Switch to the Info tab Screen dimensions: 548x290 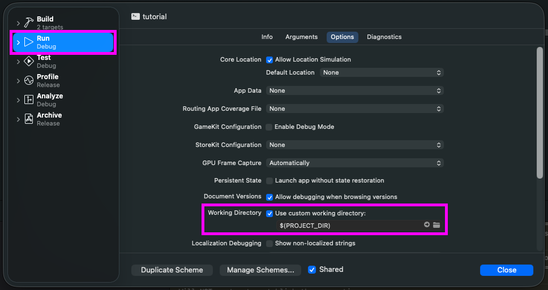tap(267, 37)
